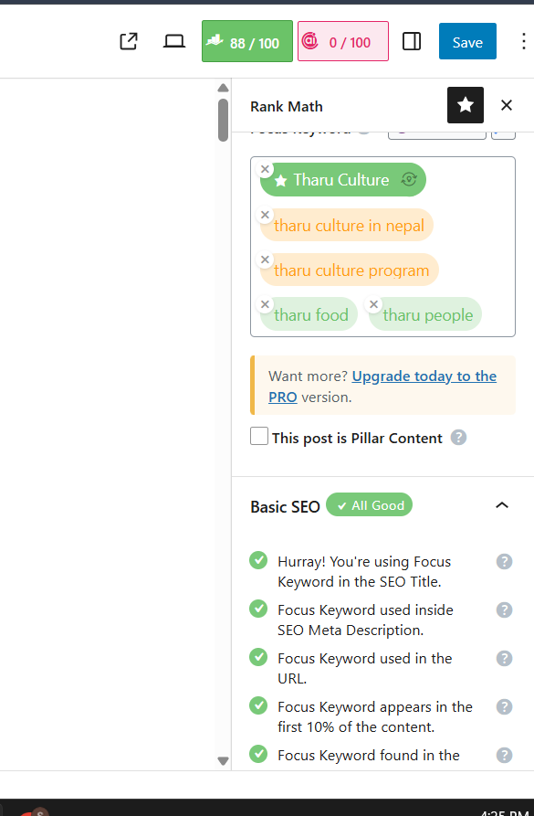Open help for Pillar Content option

click(458, 438)
